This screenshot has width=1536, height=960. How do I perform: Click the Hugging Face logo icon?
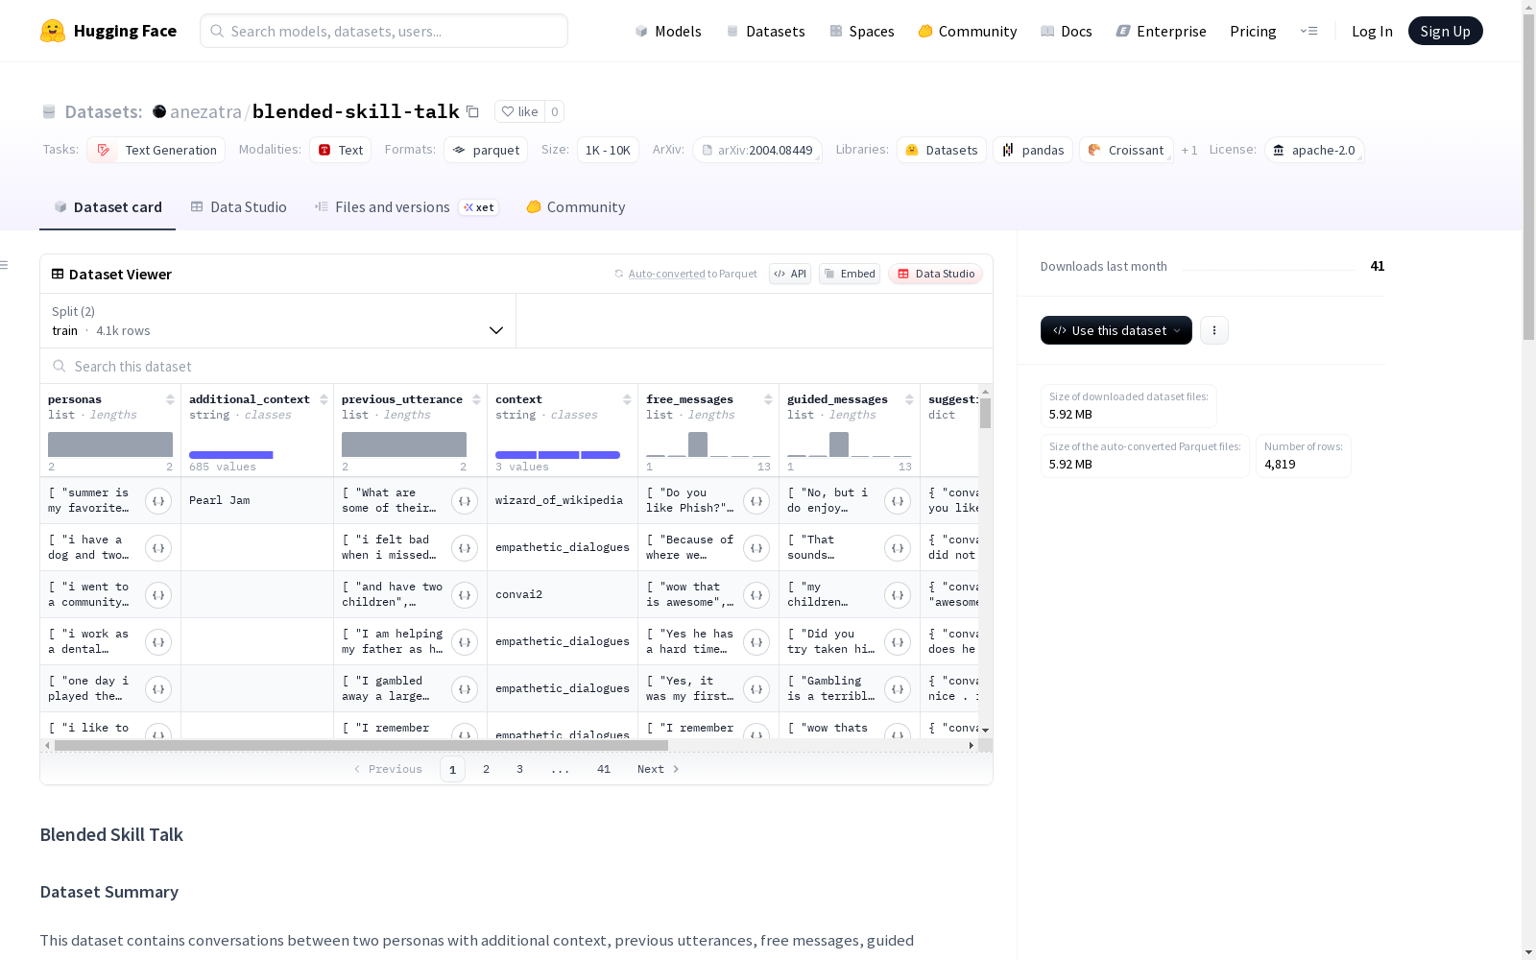click(x=53, y=31)
